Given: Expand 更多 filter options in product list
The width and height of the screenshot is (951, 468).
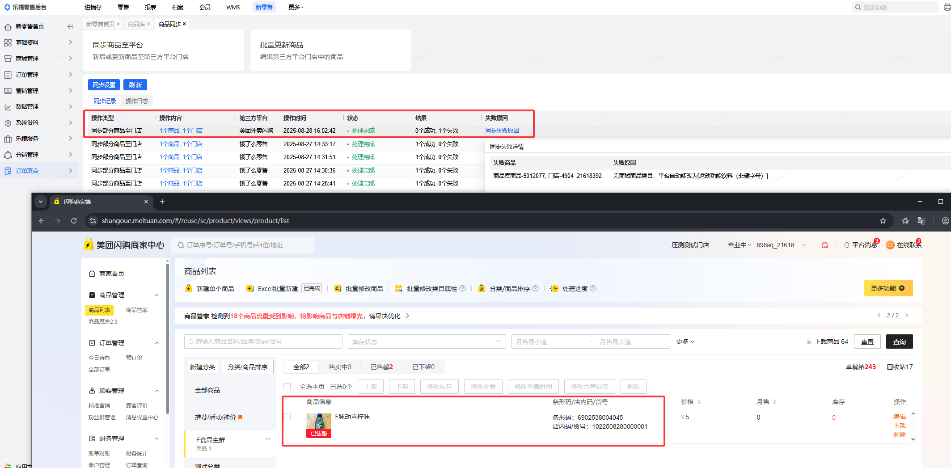Looking at the screenshot, I should pyautogui.click(x=685, y=342).
